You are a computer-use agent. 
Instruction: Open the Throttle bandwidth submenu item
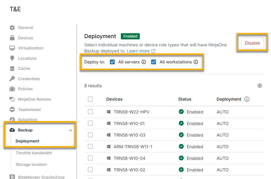click(x=34, y=153)
